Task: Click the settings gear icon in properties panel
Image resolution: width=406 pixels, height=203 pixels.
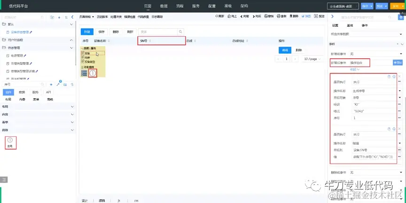Action: pos(401,17)
